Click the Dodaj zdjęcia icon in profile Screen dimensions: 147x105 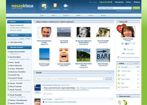click(x=124, y=54)
